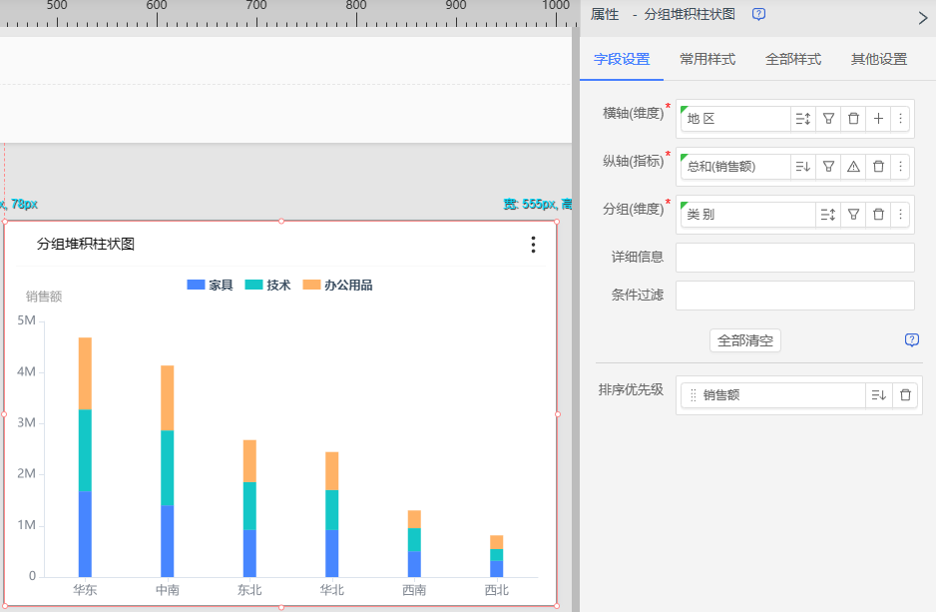Delete the 类别 grouping field

click(878, 215)
